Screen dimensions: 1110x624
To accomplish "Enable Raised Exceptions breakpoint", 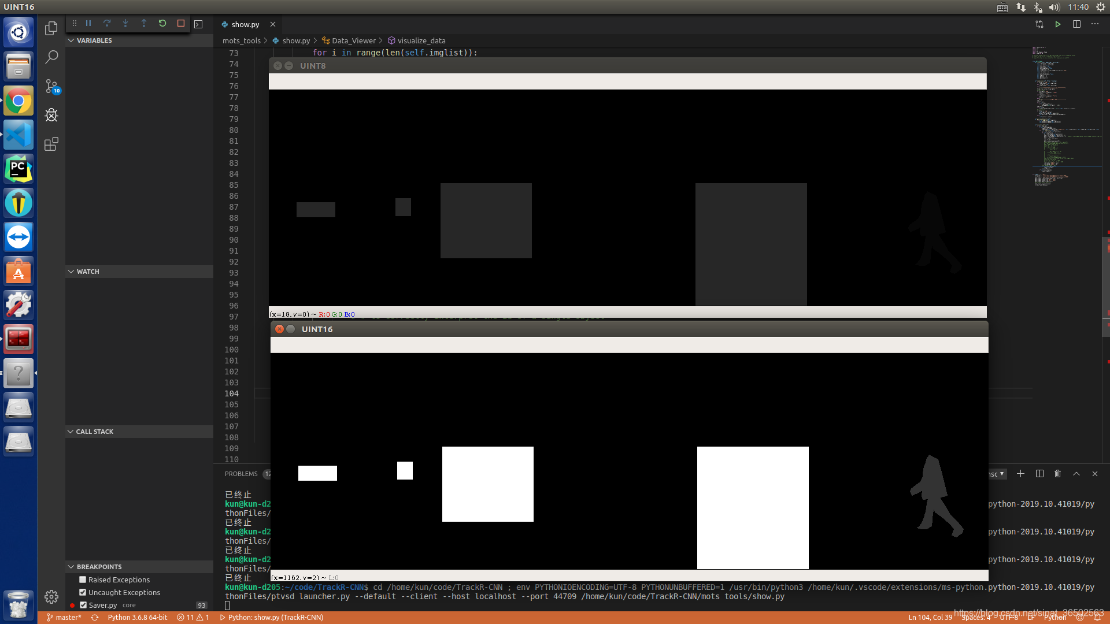I will click(x=83, y=580).
